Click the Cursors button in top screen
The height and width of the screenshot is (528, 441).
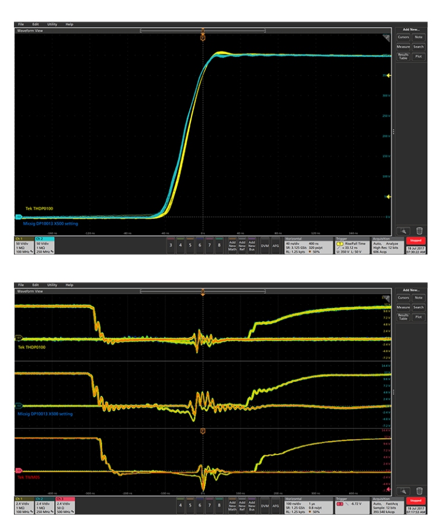tap(403, 37)
